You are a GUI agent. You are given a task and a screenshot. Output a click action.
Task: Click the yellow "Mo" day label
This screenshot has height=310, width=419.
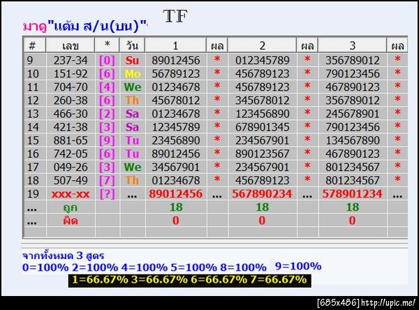[x=132, y=74]
